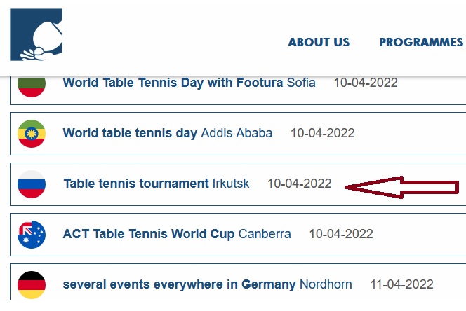The height and width of the screenshot is (311, 466).
Task: Click the red arrow pointing to Irkutsk
Action: (402, 187)
